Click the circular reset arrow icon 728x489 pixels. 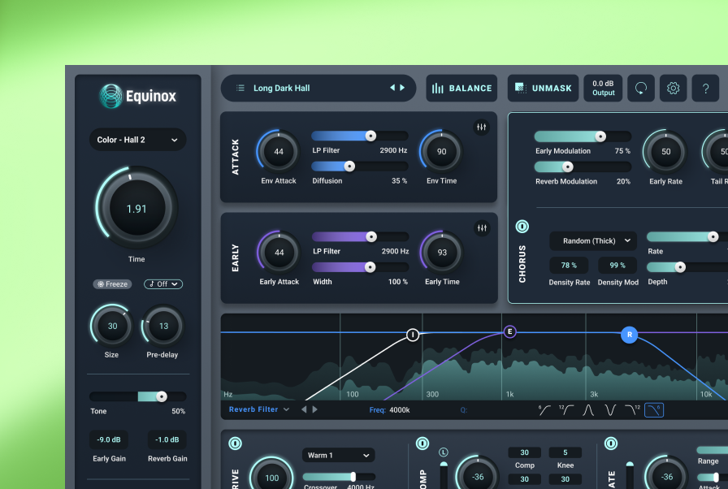(641, 89)
